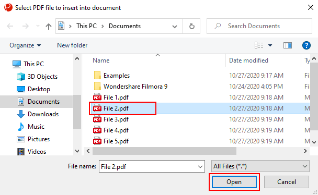
Task: Go forward with the Forward arrow
Action: 25,26
